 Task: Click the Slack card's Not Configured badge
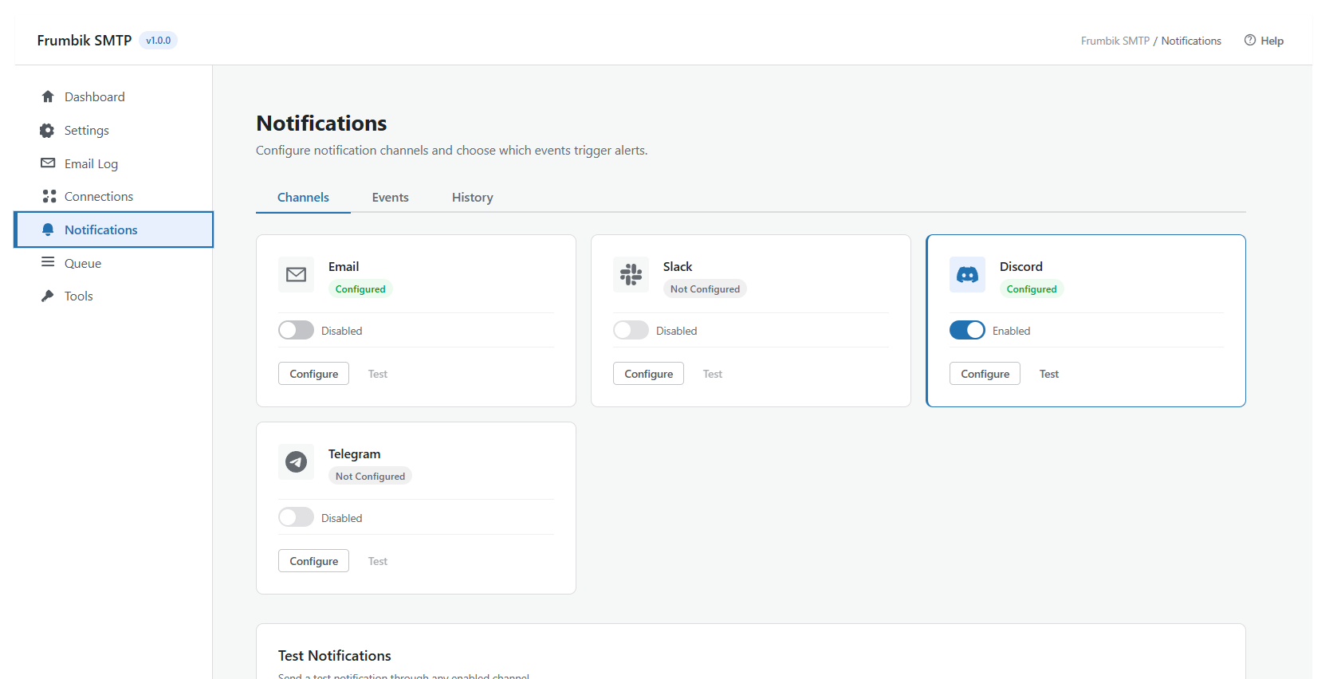tap(705, 289)
